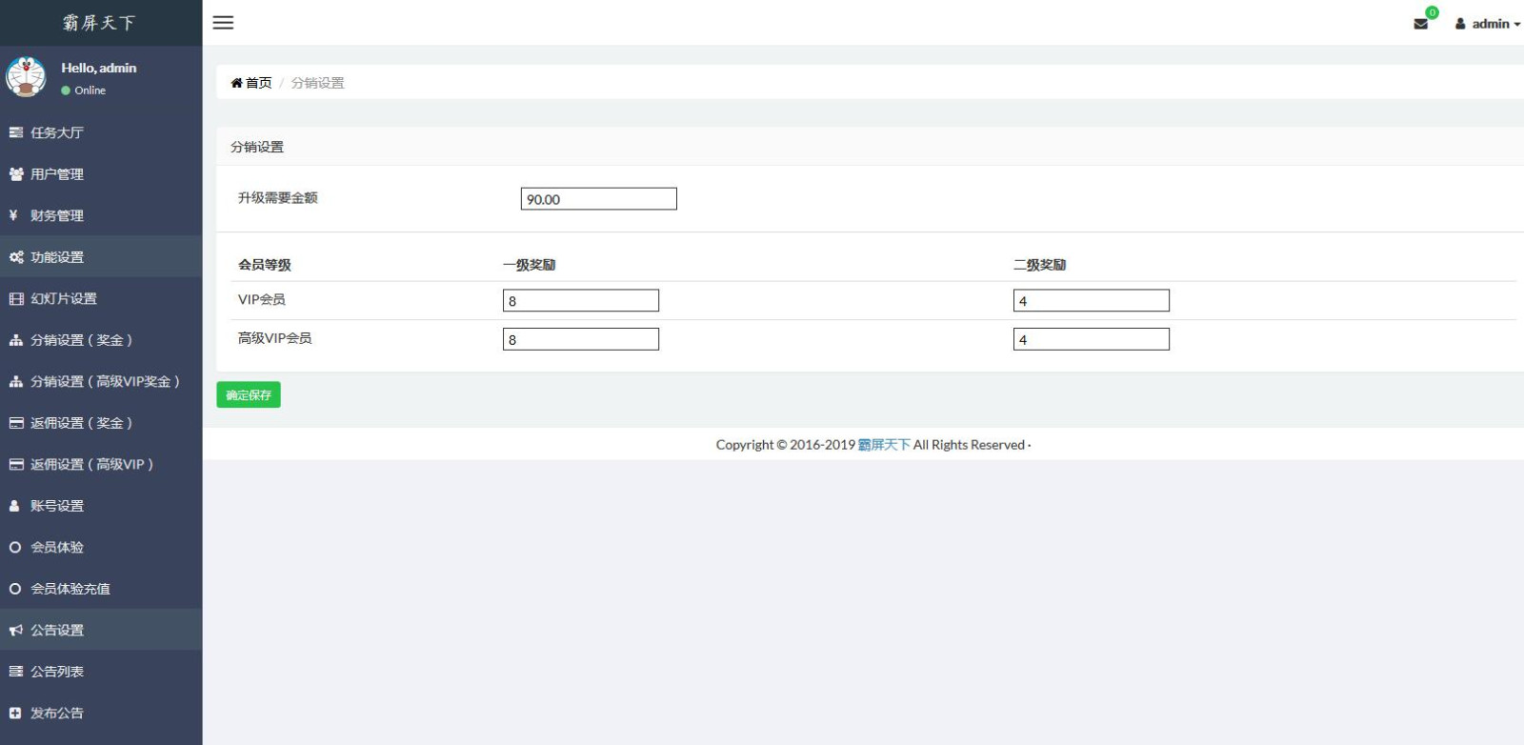Click the 确定保存 green button

[x=249, y=394]
